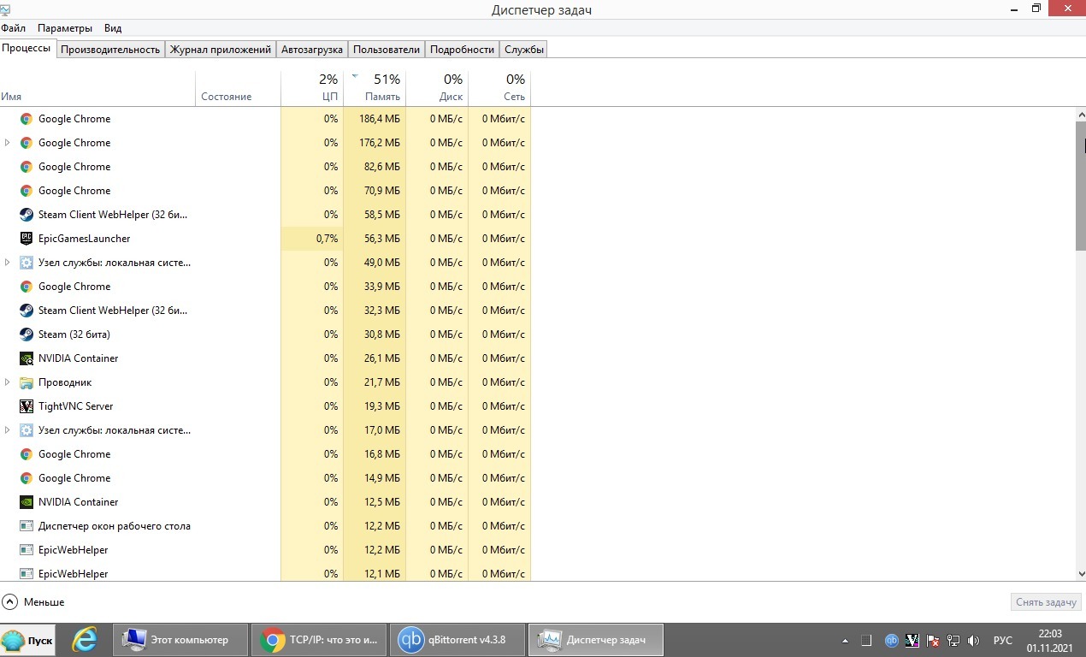The width and height of the screenshot is (1086, 657).
Task: Click Chrome icon in the 14,9 МБ row
Action: point(27,478)
